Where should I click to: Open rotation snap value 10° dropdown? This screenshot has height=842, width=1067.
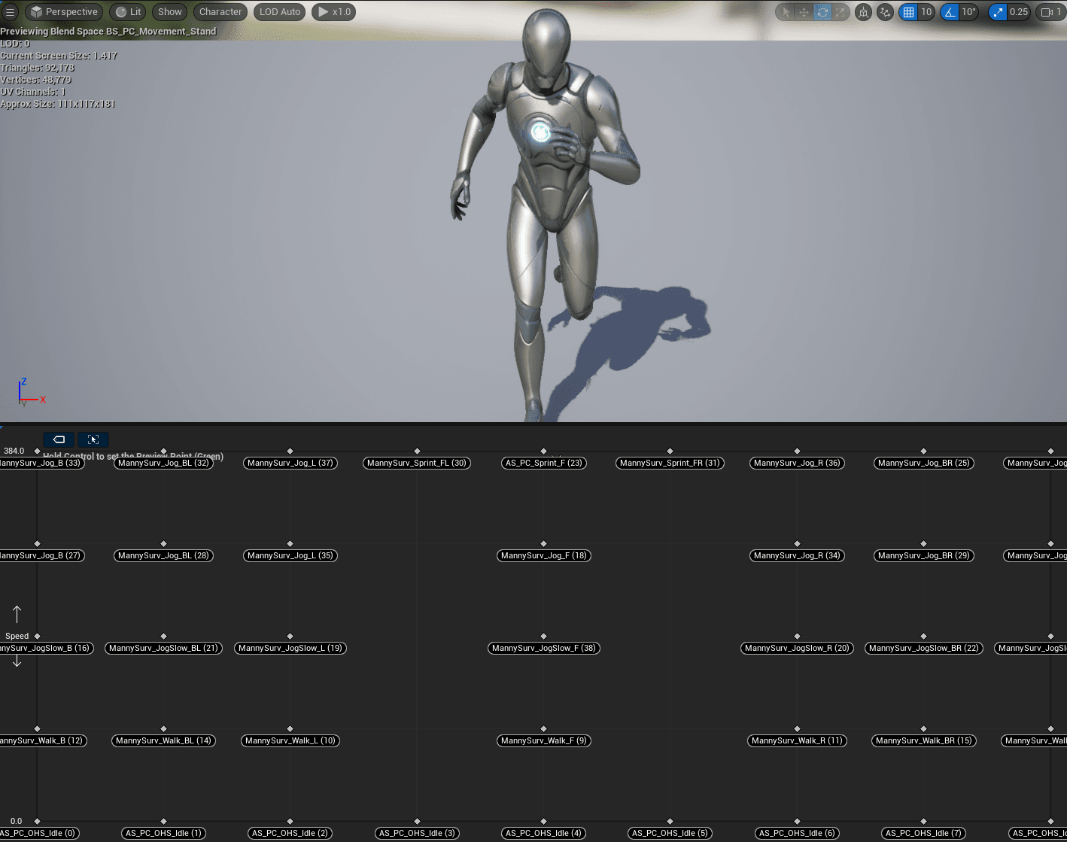[x=968, y=12]
